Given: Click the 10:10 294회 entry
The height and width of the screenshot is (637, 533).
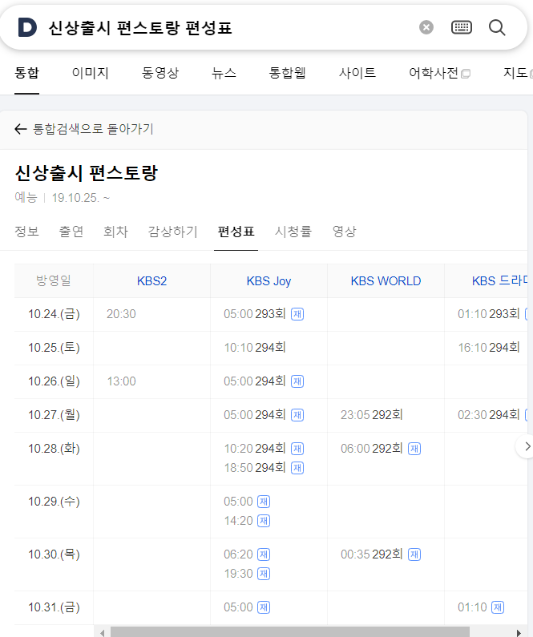Looking at the screenshot, I should [255, 348].
